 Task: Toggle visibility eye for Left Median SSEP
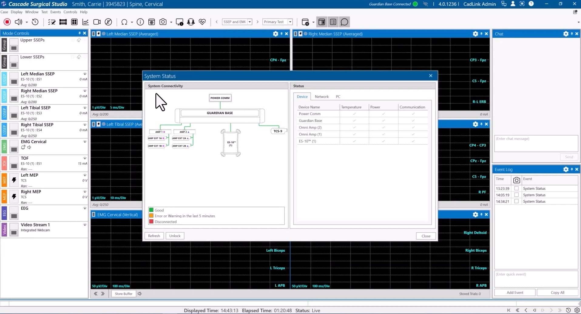coord(85,74)
